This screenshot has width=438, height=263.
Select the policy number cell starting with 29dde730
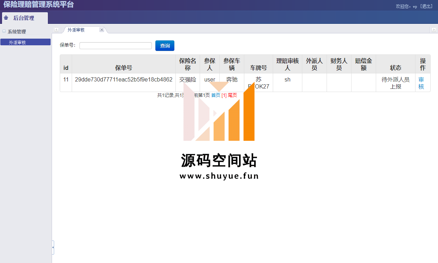point(123,80)
